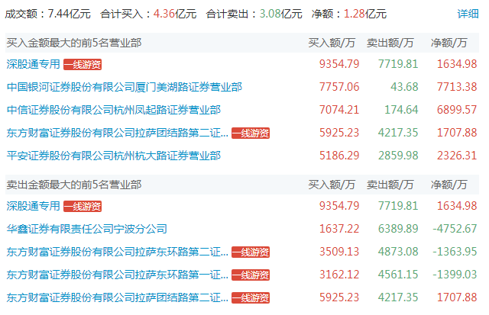Click 净额/万 column header in sellers section

coord(449,185)
